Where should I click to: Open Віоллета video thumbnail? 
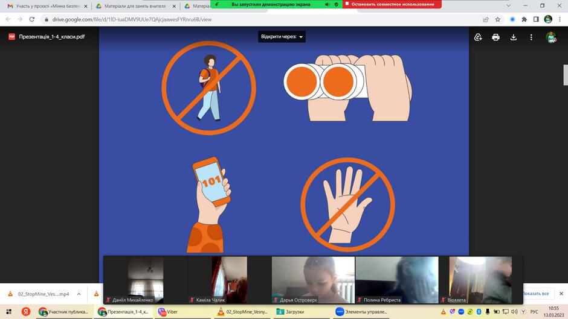point(480,280)
